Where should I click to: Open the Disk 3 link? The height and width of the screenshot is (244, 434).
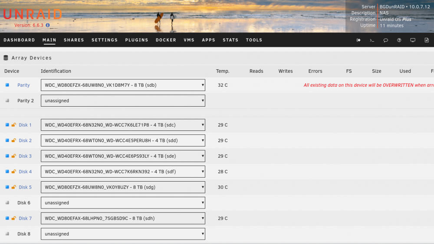coord(25,156)
